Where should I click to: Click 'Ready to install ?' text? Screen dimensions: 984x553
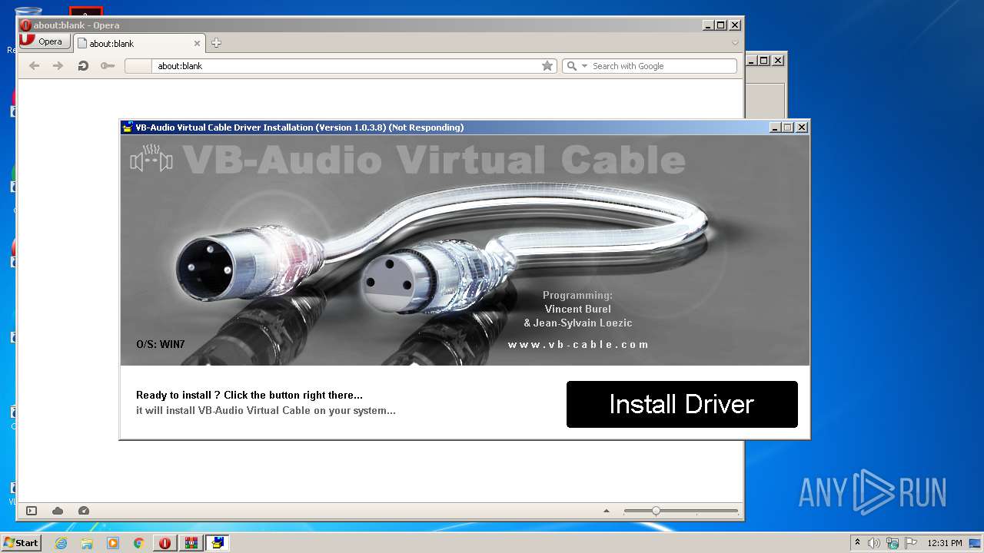pyautogui.click(x=178, y=395)
